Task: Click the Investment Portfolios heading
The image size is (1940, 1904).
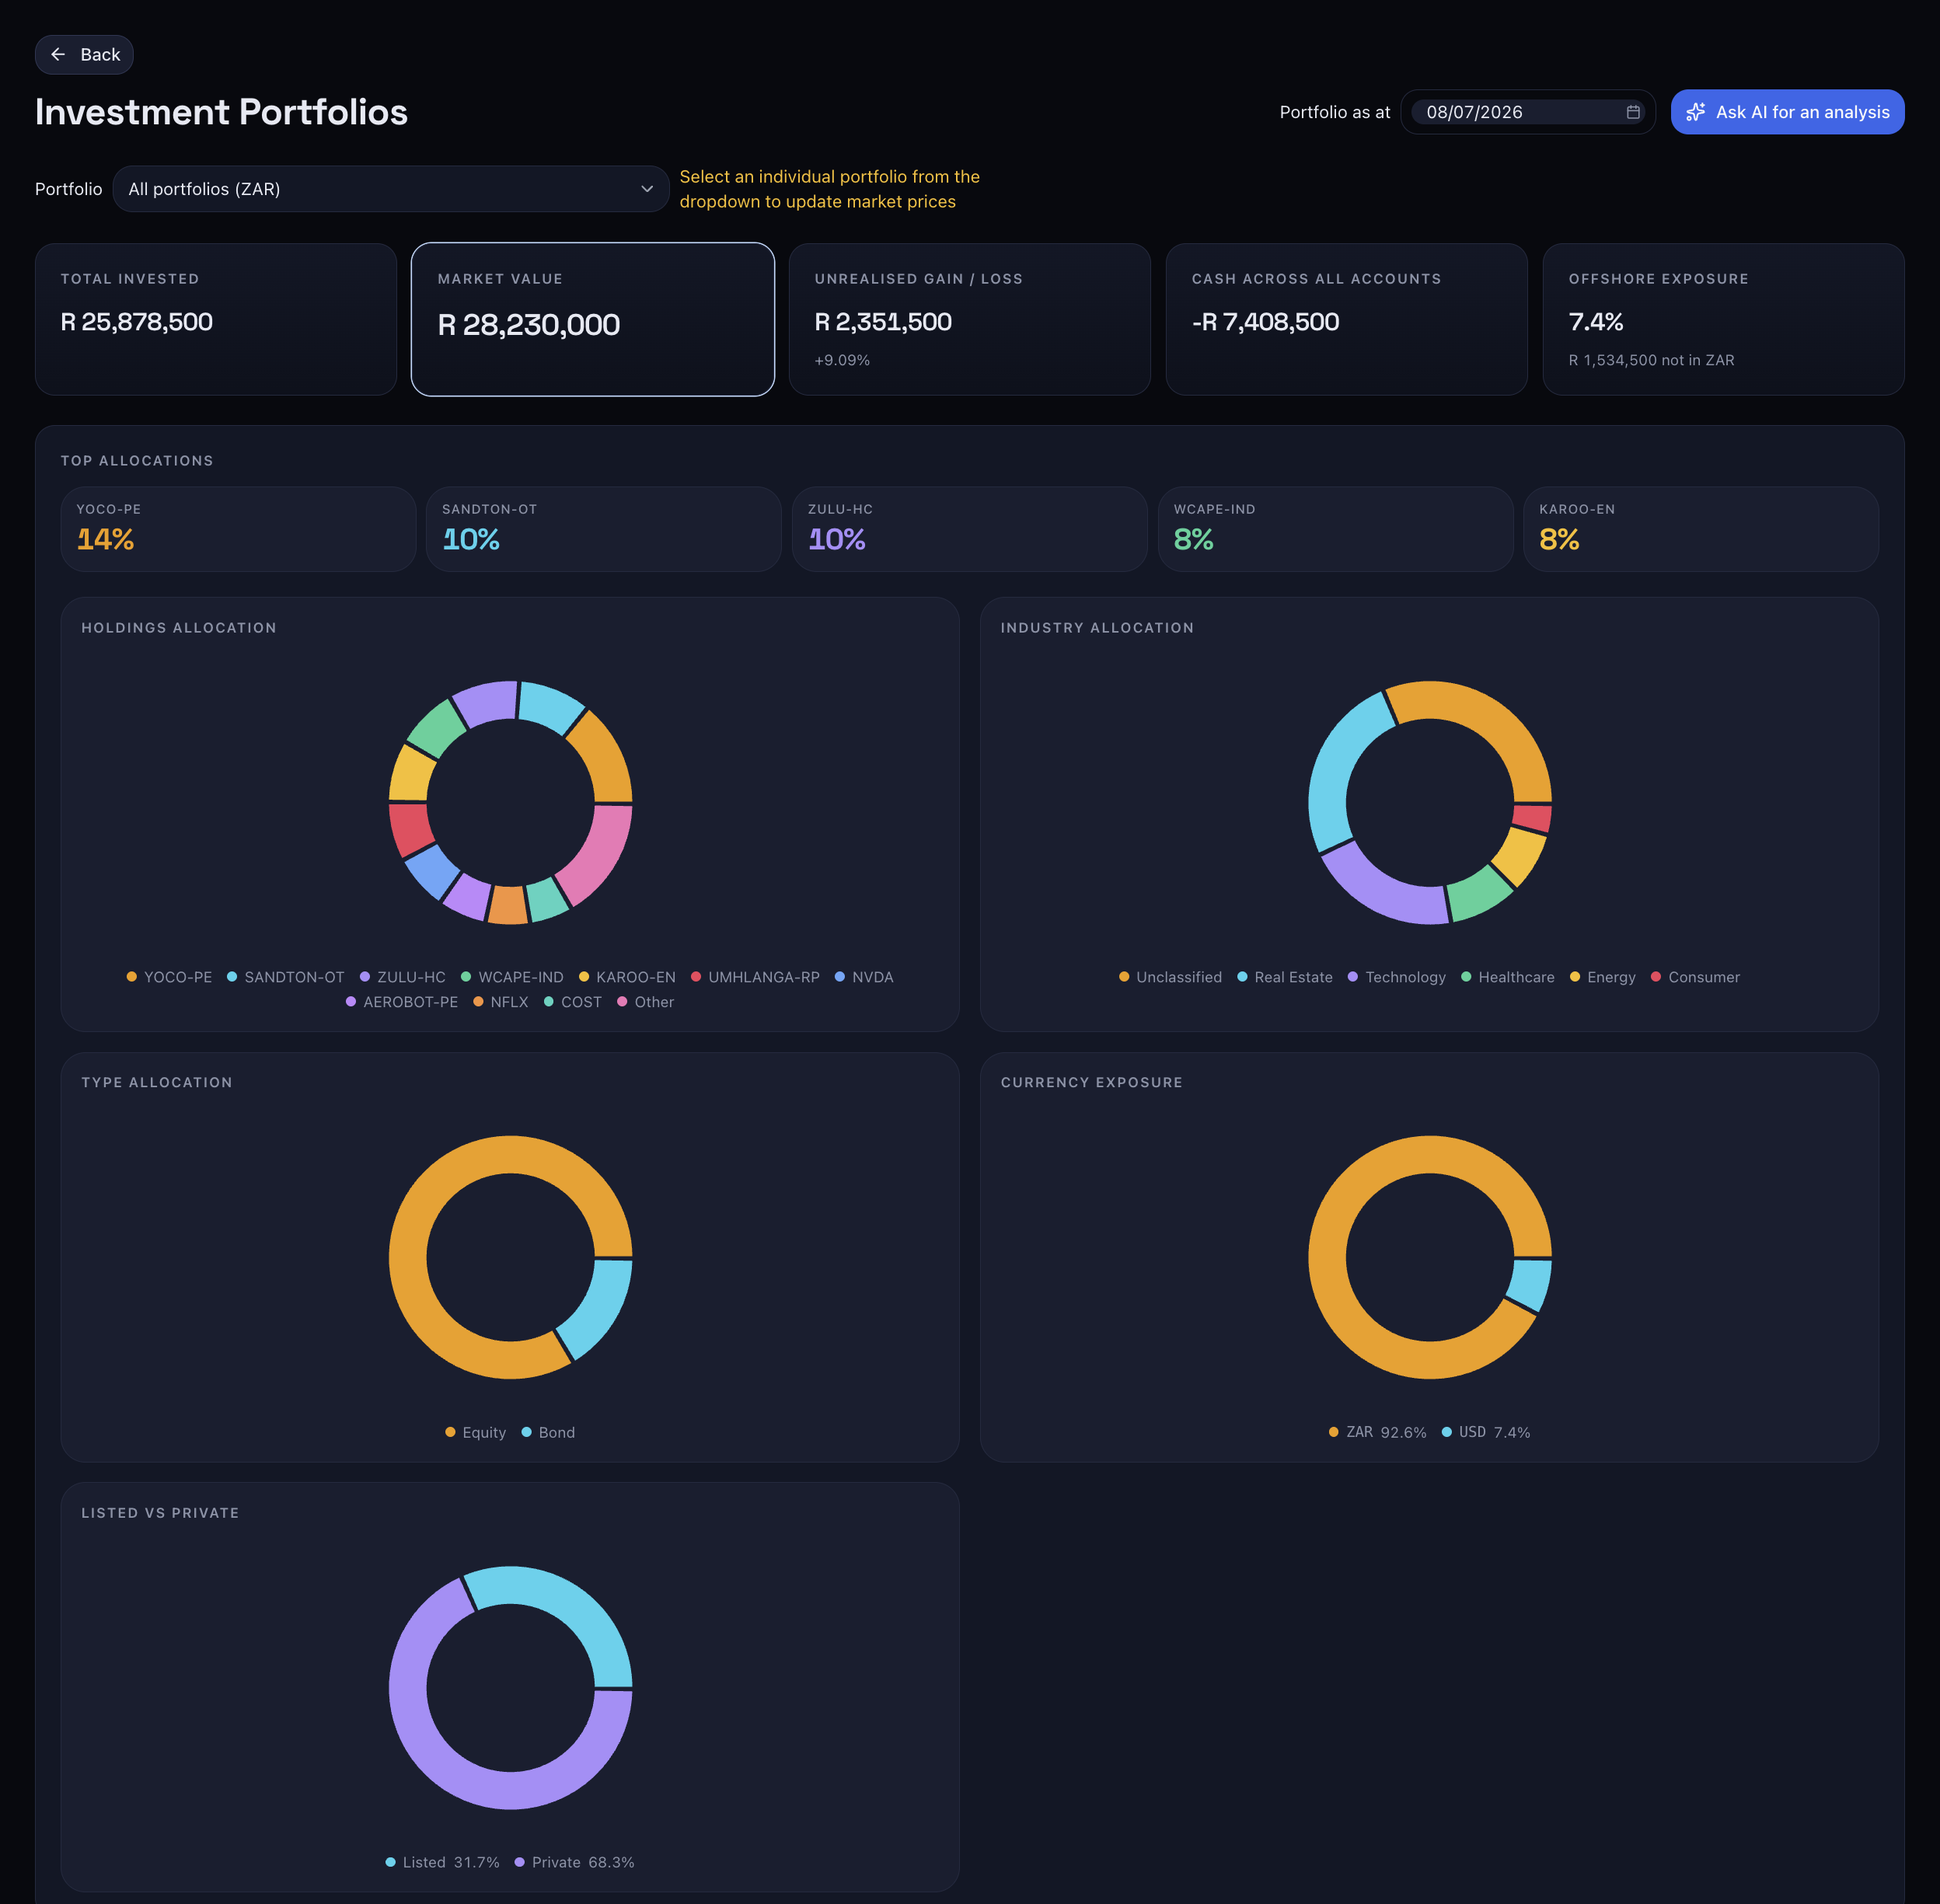Action: tap(221, 112)
